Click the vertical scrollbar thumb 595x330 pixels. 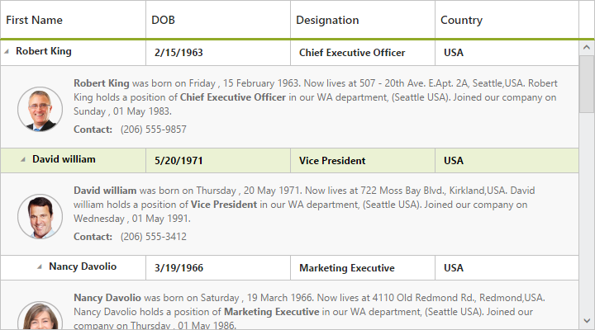tap(587, 82)
